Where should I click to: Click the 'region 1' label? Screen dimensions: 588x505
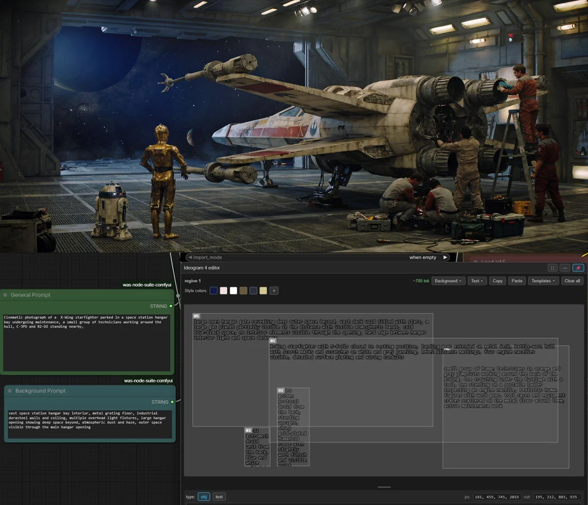pos(192,281)
